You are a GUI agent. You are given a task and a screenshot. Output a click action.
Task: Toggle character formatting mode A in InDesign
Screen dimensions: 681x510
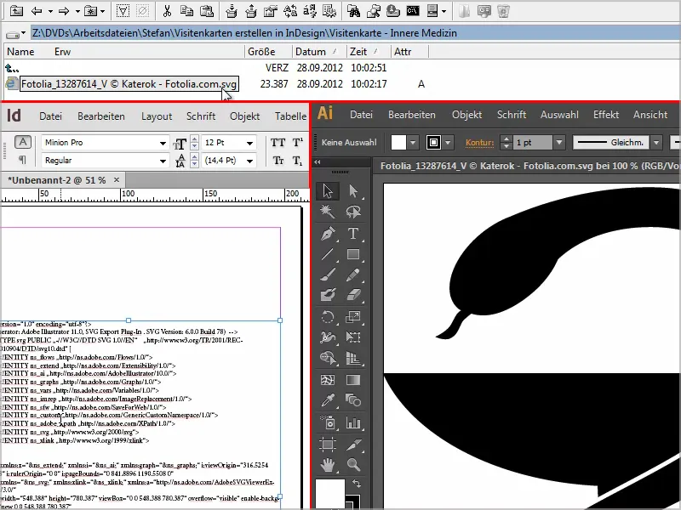tap(23, 142)
